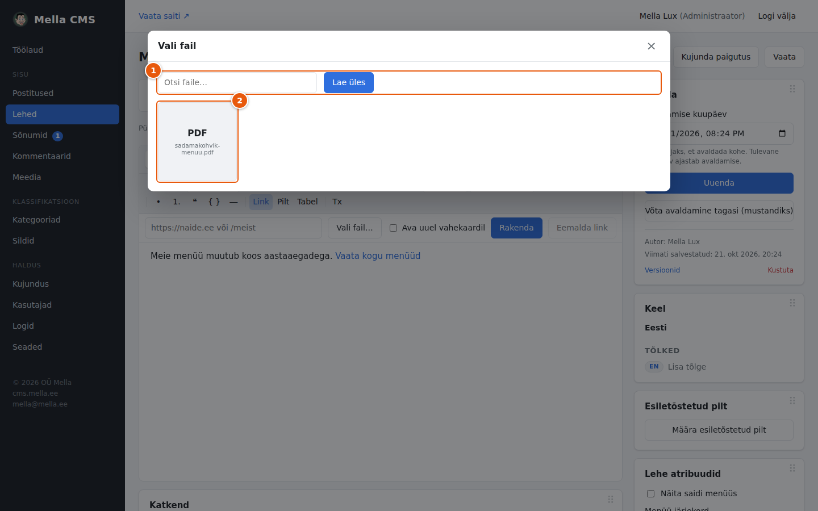Click the Määra esiletõstetud pilt button
Image resolution: width=818 pixels, height=511 pixels.
click(x=719, y=430)
